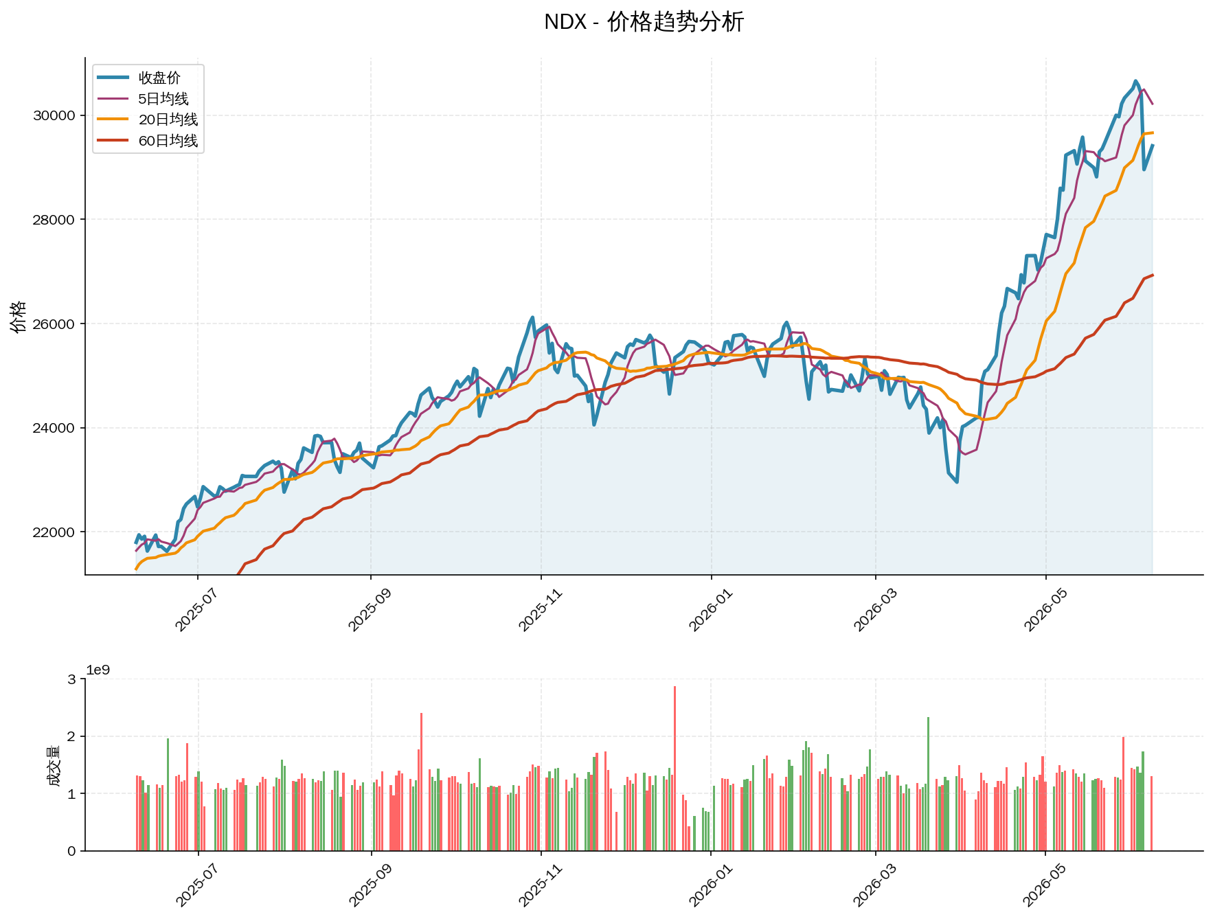Click the 22000 price axis tick
This screenshot has width=1213, height=919.
point(54,532)
